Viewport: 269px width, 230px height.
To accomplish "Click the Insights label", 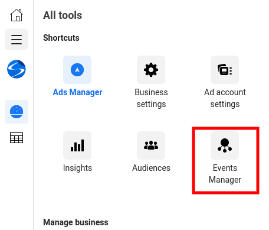I will tap(77, 168).
